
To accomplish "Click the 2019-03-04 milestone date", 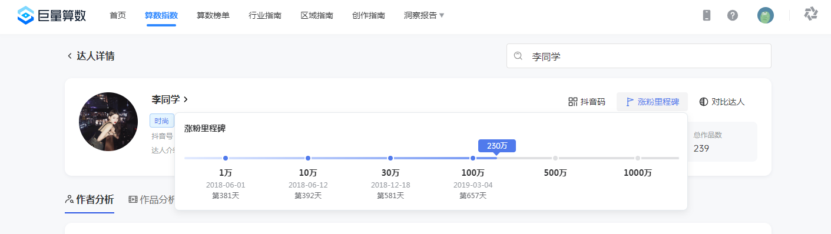I will [x=473, y=185].
